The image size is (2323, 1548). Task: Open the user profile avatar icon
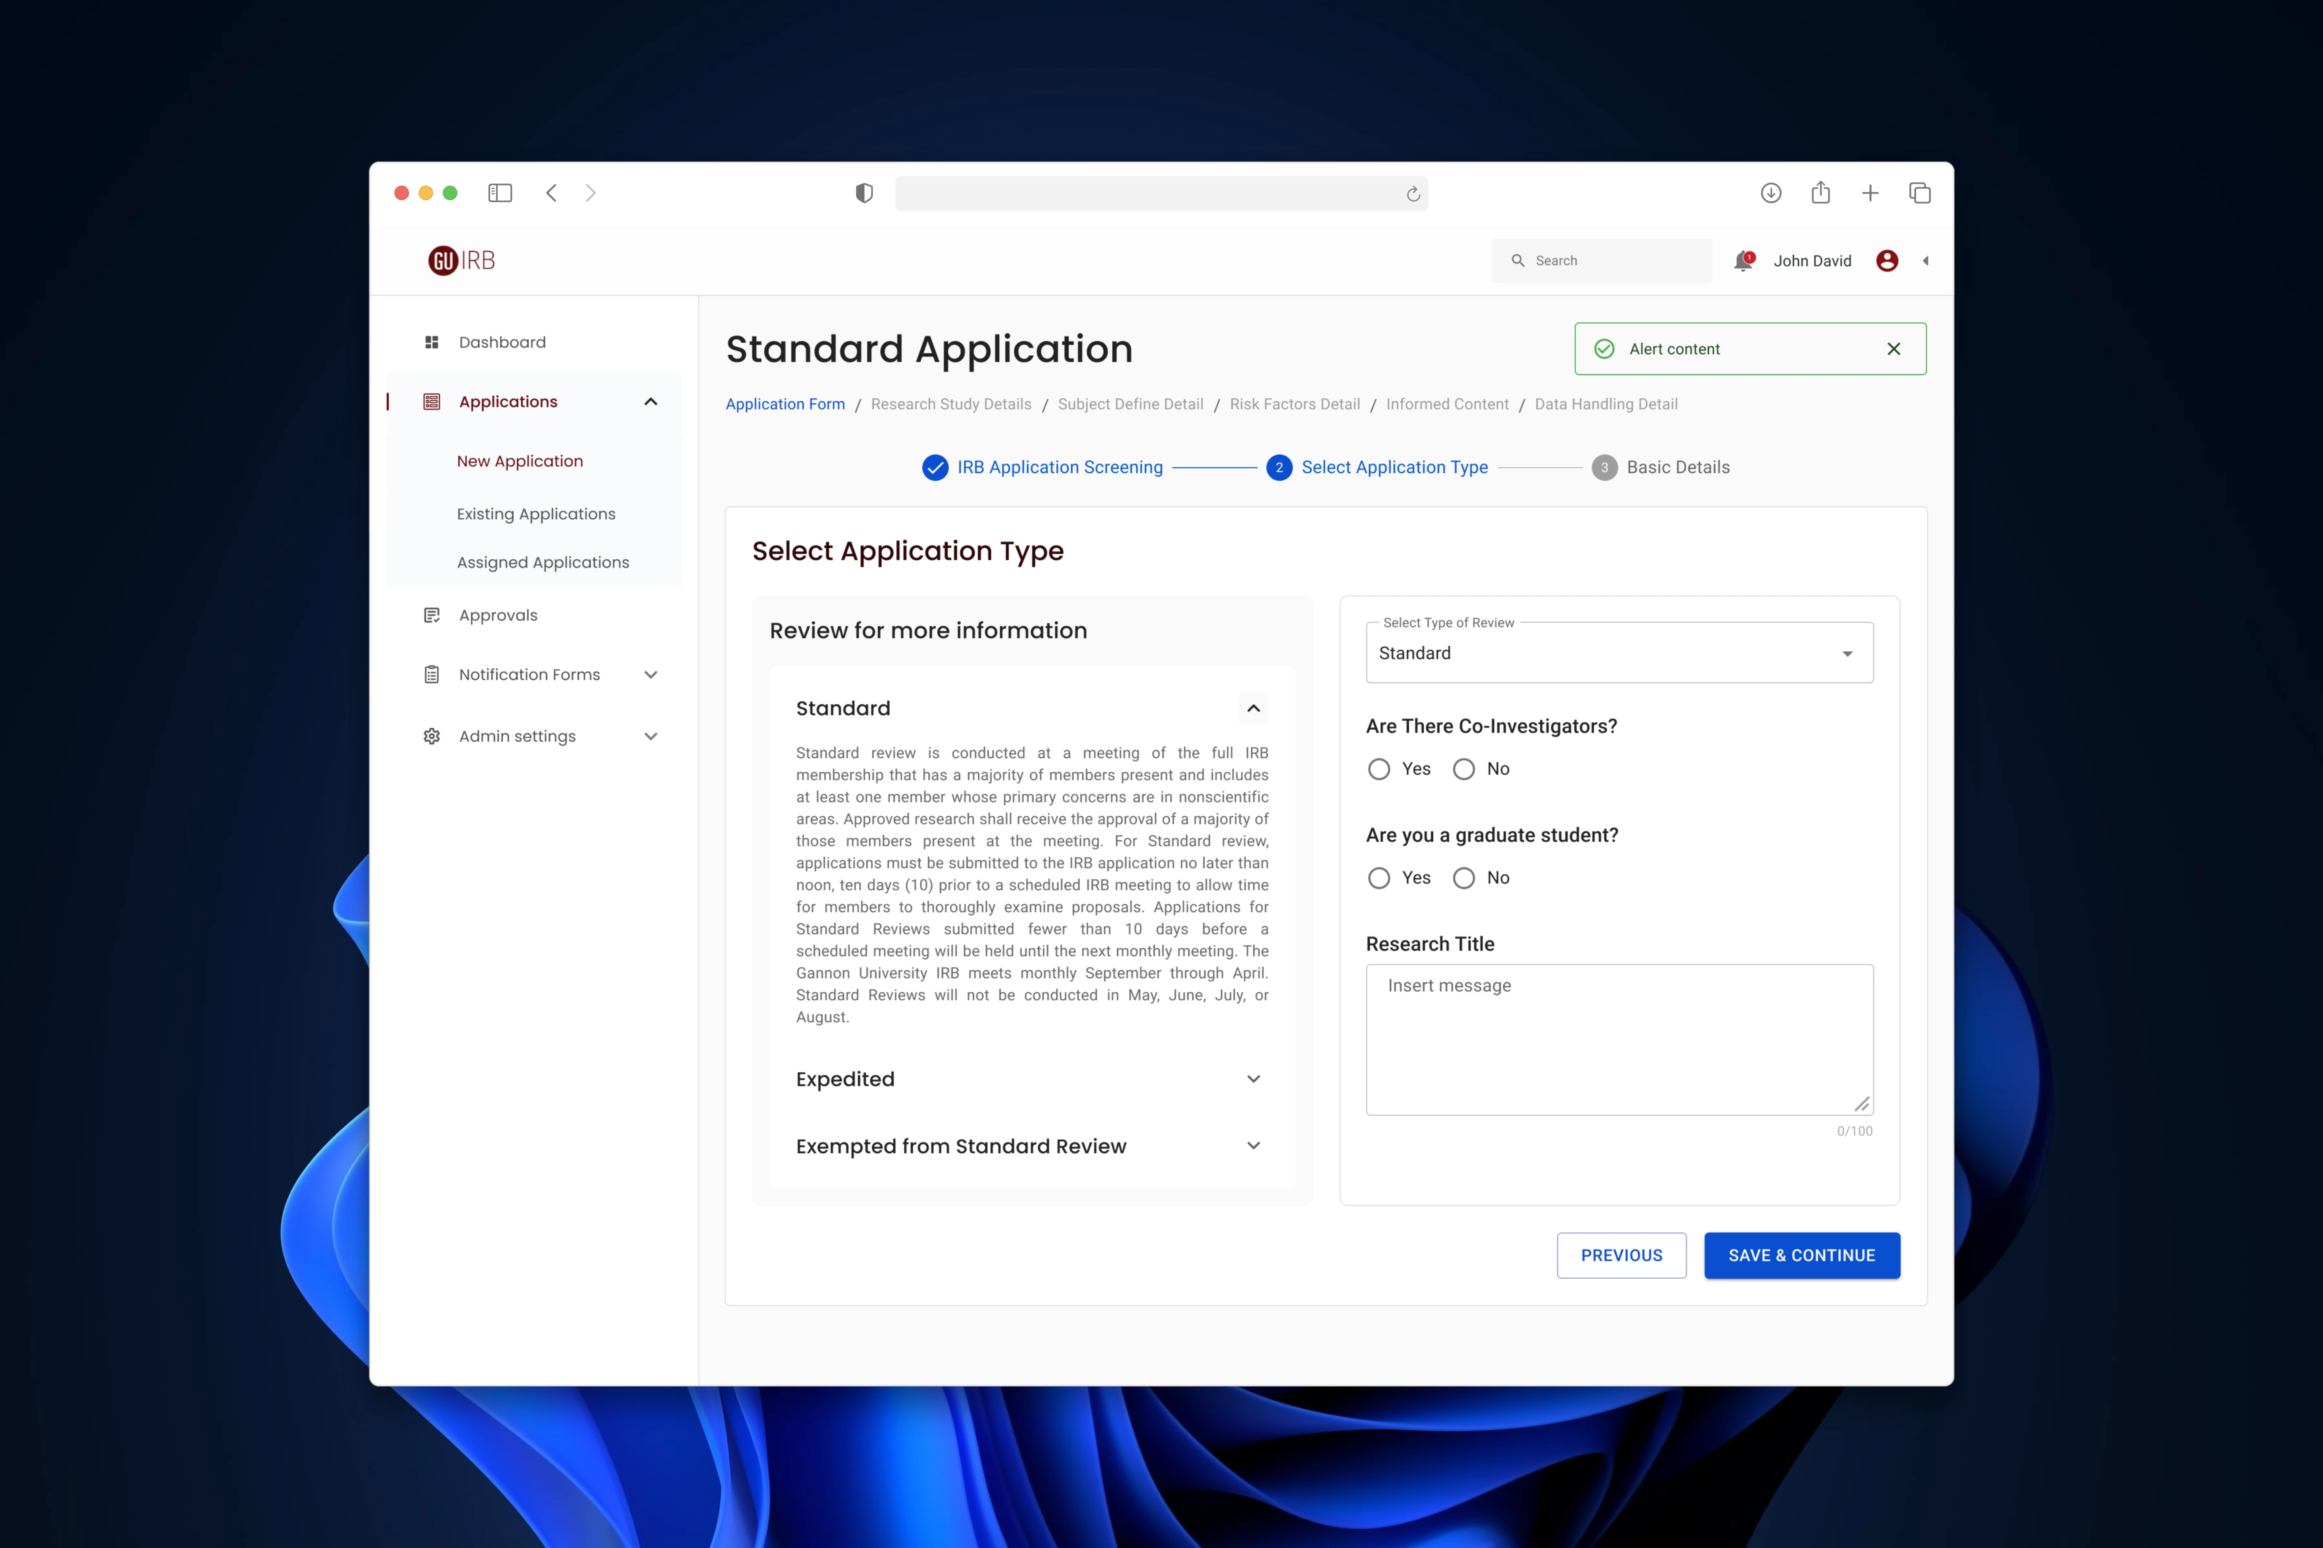coord(1887,261)
